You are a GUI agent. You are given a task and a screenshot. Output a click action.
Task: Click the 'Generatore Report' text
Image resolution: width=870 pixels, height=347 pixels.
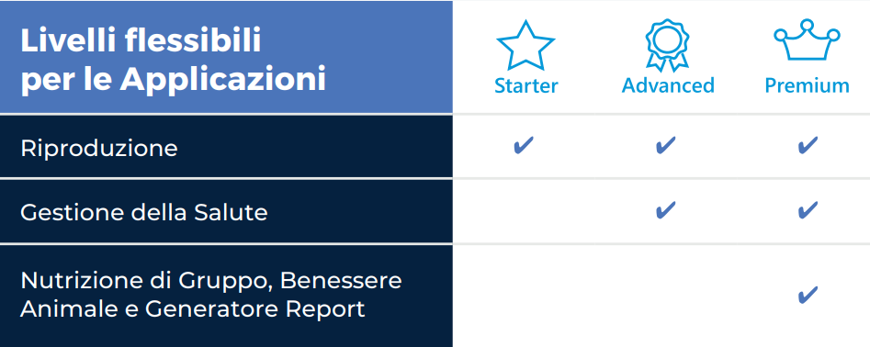255,309
